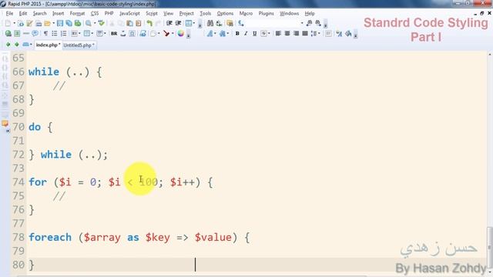Click 'do' keyword on line 70
The width and height of the screenshot is (493, 277).
tap(35, 127)
